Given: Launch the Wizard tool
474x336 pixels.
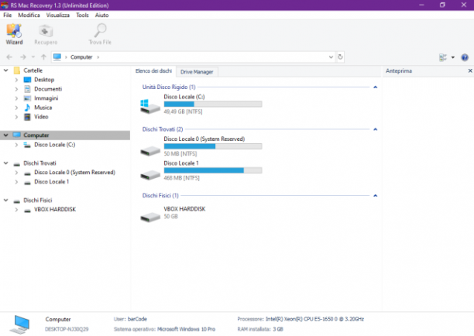Looking at the screenshot, I should point(14,34).
